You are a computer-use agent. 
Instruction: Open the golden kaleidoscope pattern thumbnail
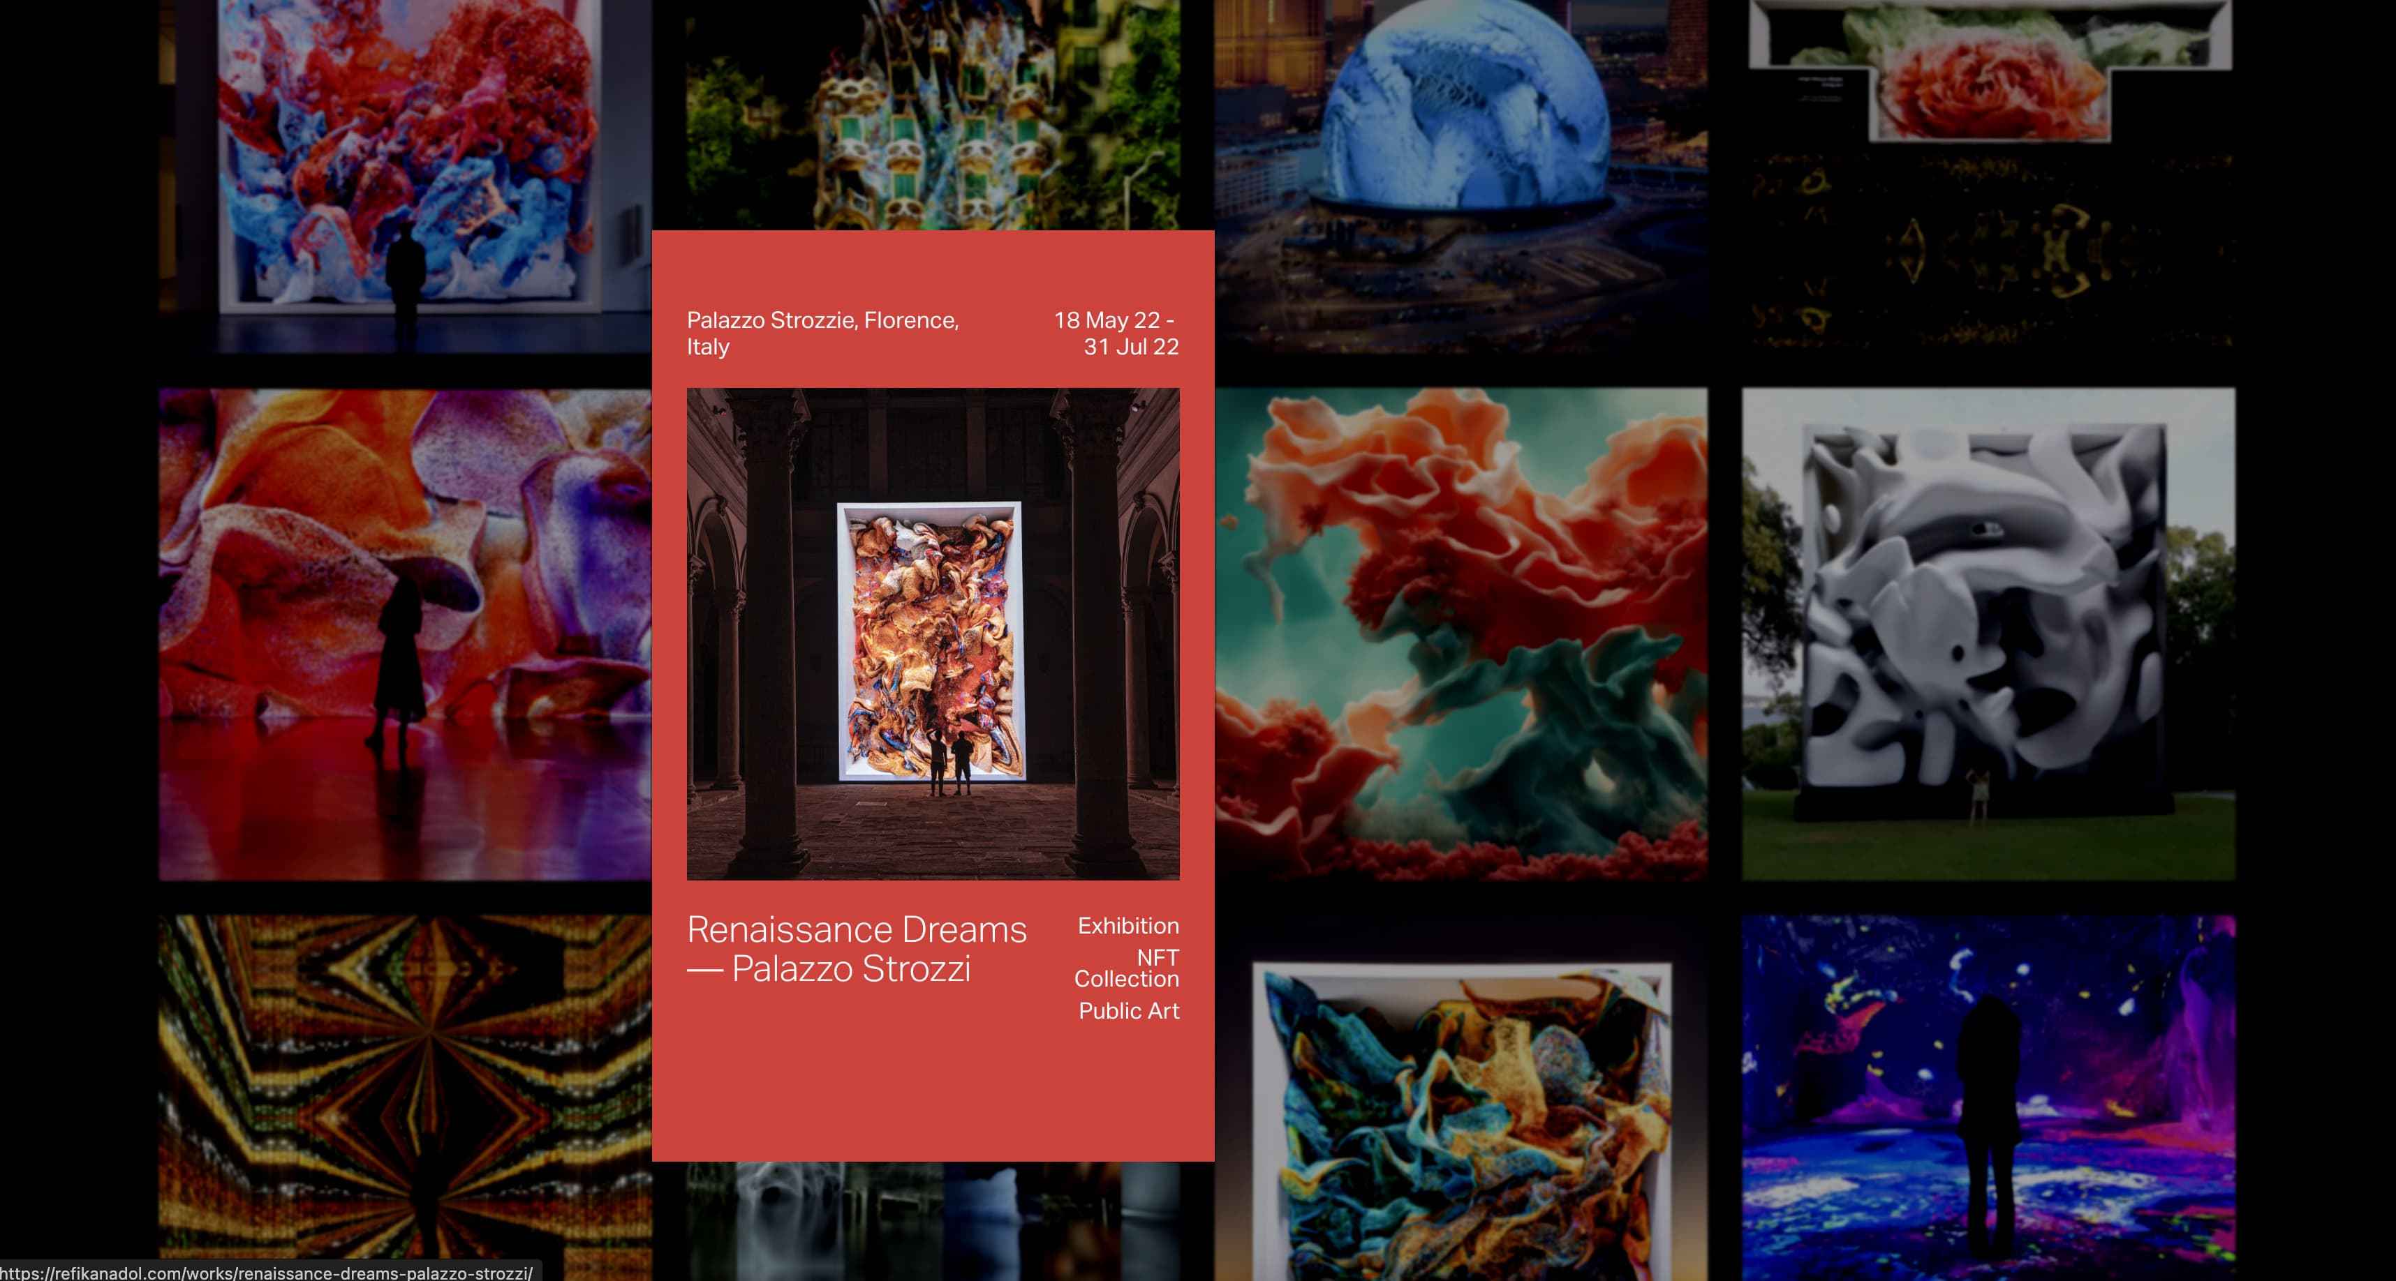406,1098
